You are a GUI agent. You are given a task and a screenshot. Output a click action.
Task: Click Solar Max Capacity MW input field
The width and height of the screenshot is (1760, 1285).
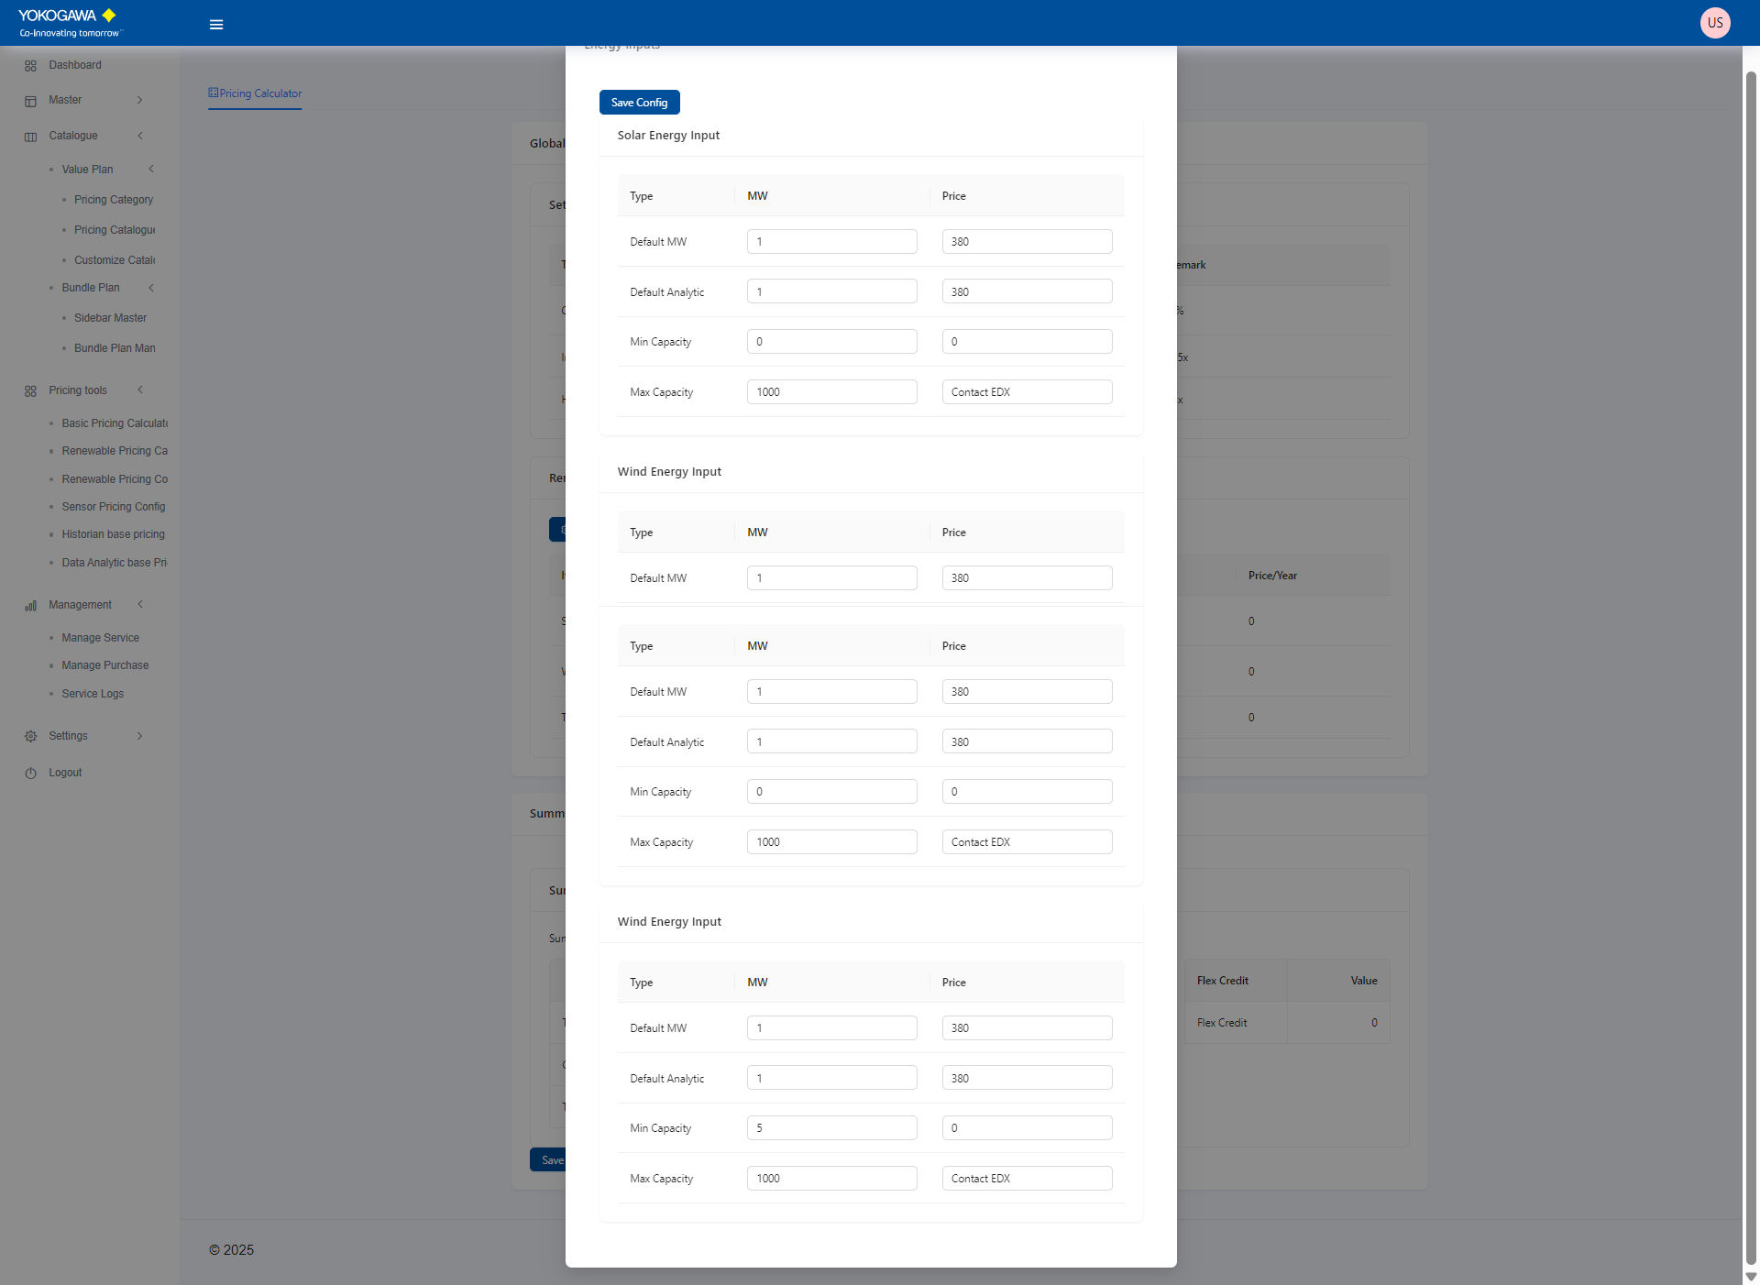[830, 392]
